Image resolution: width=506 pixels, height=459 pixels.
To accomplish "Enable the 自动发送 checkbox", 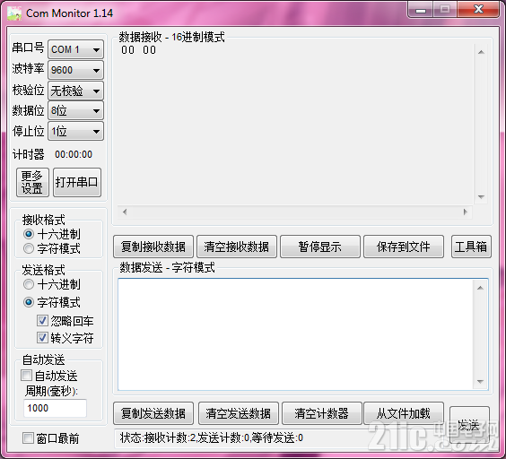I will [x=26, y=376].
